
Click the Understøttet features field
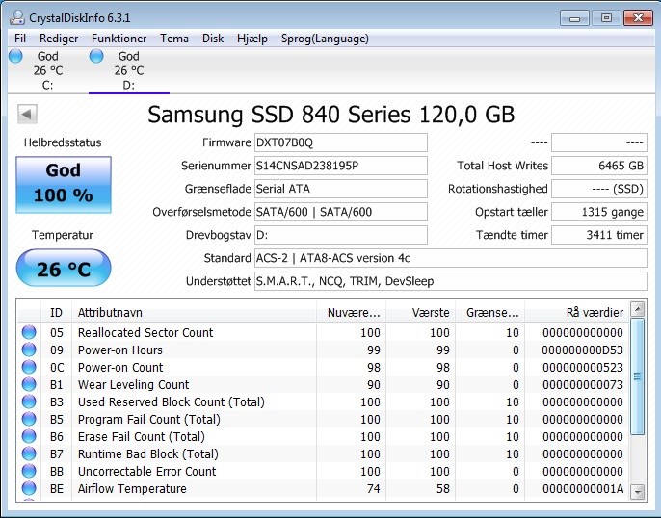click(x=451, y=281)
